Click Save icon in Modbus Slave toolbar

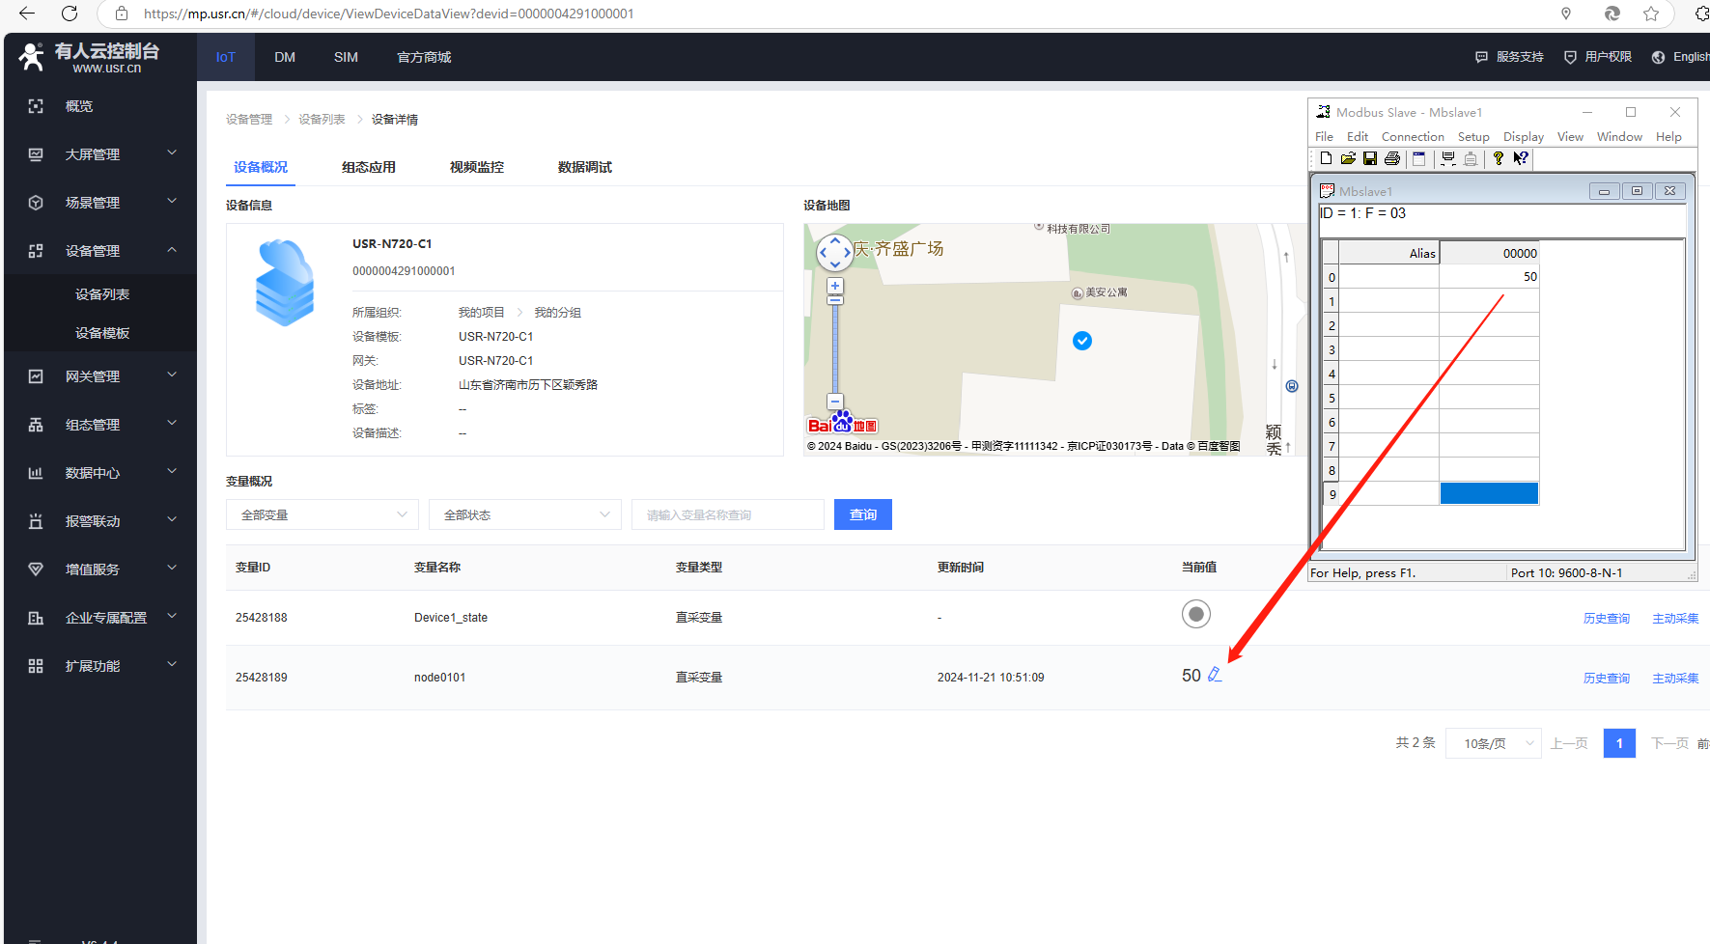[1370, 158]
